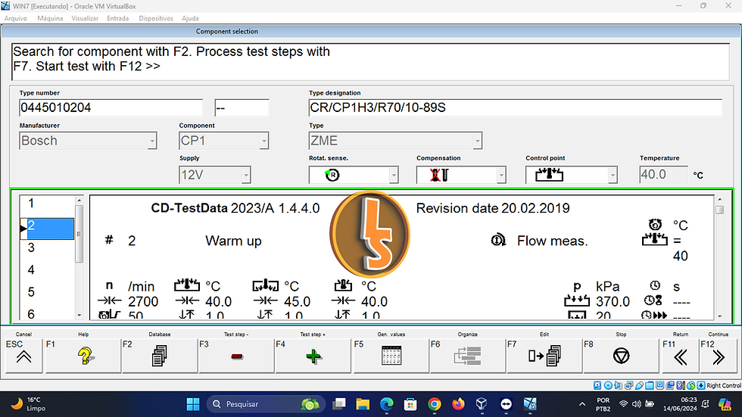Click the F3 red minus Test step icon

pos(236,356)
